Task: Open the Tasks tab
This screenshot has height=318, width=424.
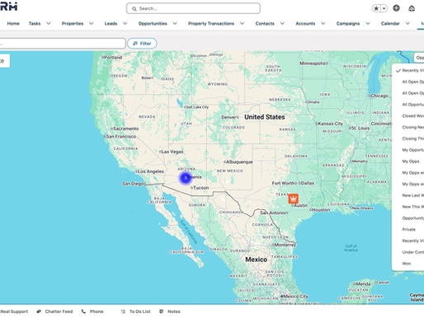Action: coord(35,24)
